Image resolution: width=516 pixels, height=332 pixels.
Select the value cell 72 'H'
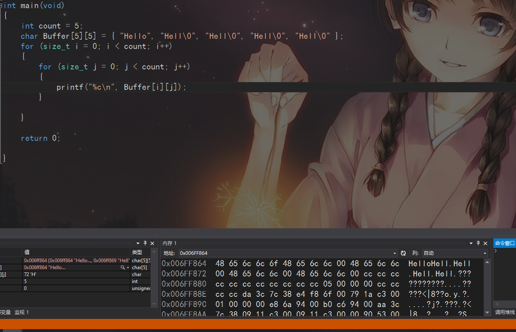click(76, 274)
